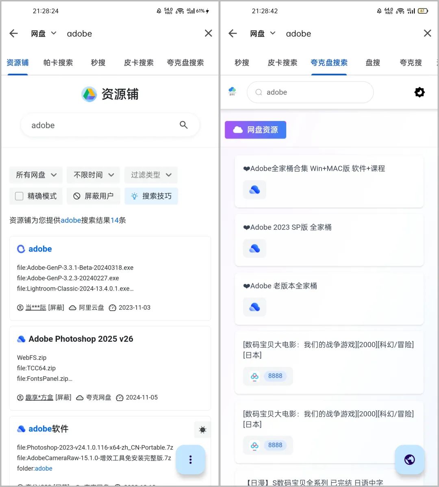
Task: Expand the 过滤类型 dropdown
Action: (x=151, y=175)
